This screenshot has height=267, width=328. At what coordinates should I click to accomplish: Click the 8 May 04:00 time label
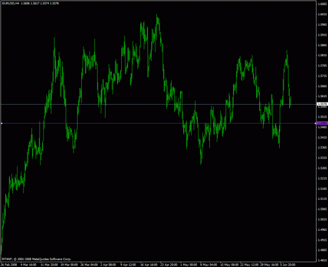tap(208, 265)
